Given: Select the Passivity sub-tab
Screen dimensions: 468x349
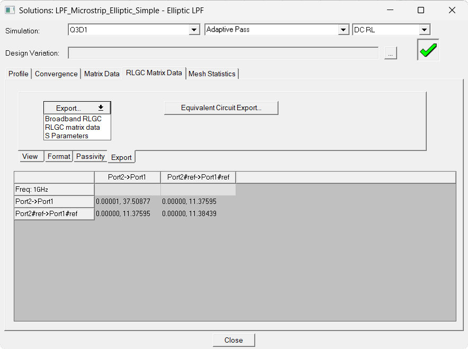Looking at the screenshot, I should [91, 156].
